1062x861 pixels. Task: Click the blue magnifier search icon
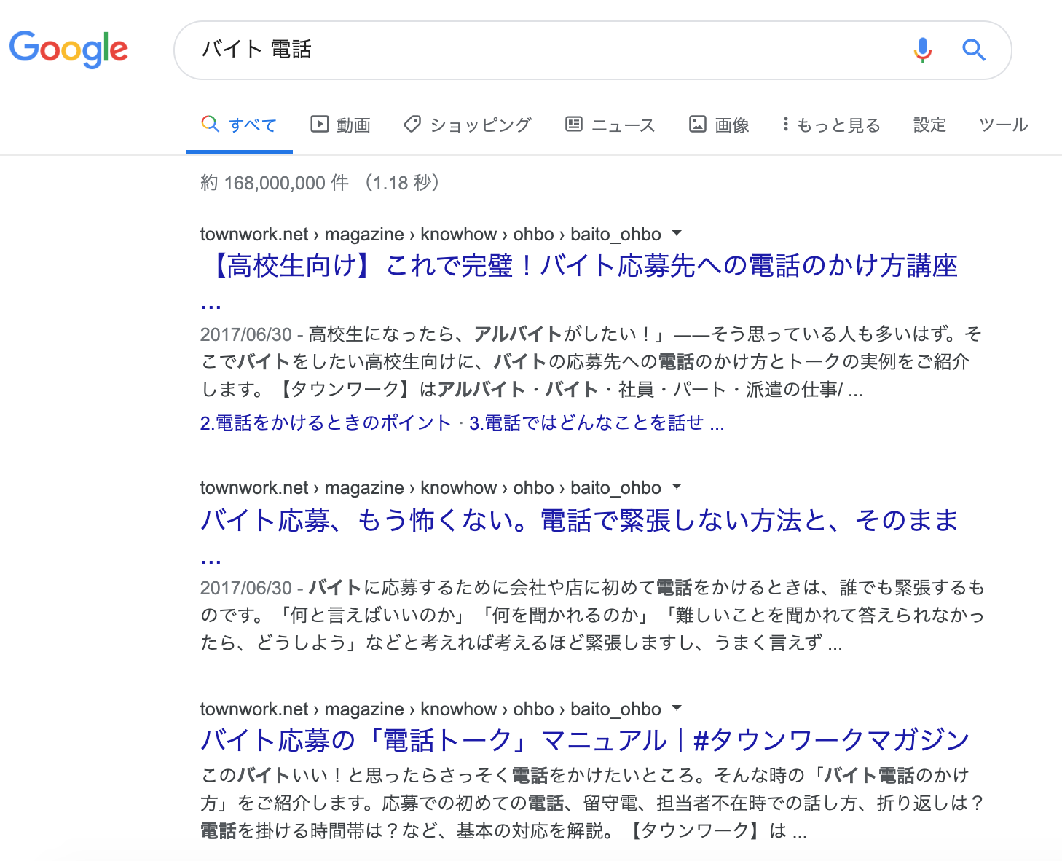973,50
